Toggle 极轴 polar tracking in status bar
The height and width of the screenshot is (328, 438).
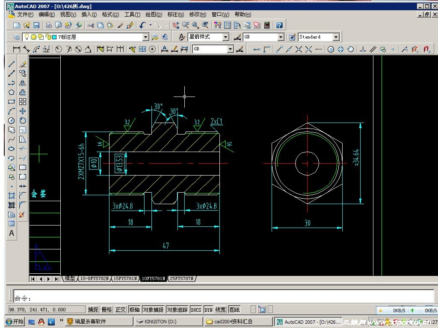pos(134,310)
